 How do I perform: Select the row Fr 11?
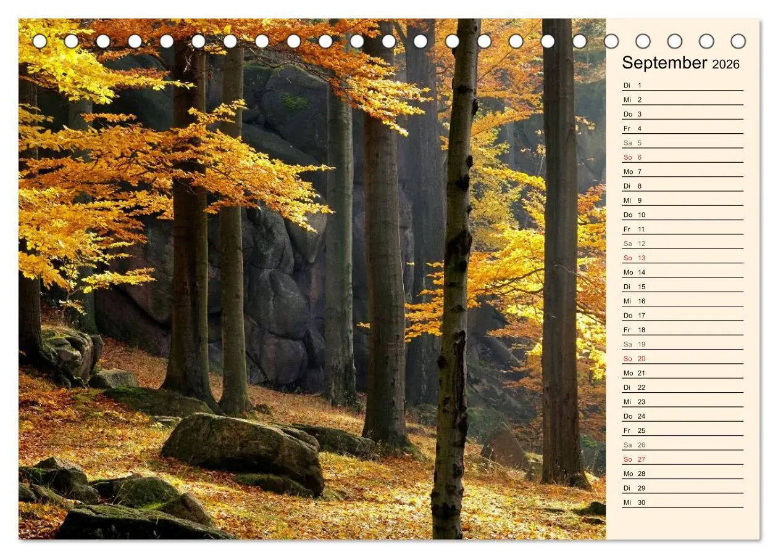682,229
